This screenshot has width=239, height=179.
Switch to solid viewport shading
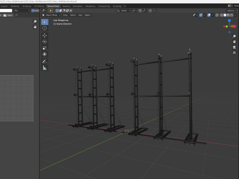225,15
